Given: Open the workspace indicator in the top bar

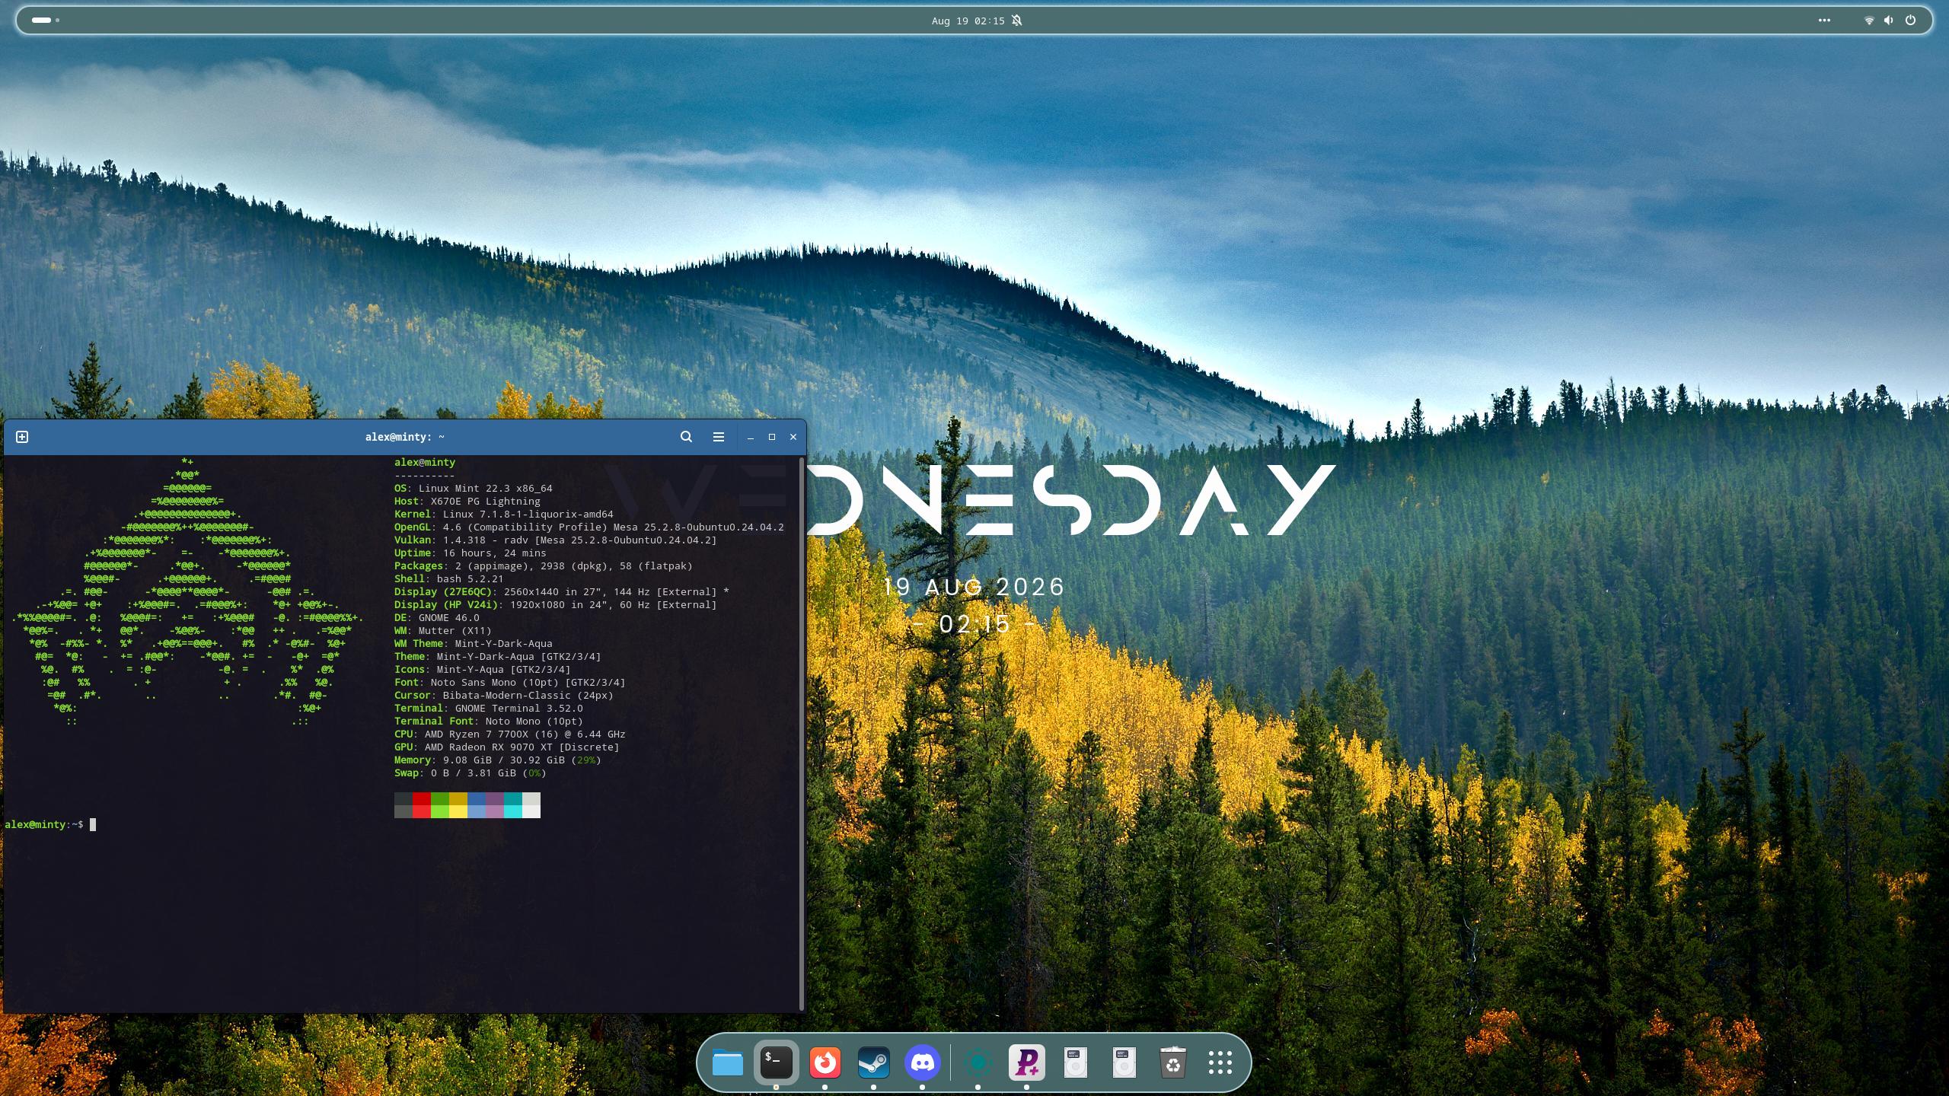Looking at the screenshot, I should click(46, 21).
